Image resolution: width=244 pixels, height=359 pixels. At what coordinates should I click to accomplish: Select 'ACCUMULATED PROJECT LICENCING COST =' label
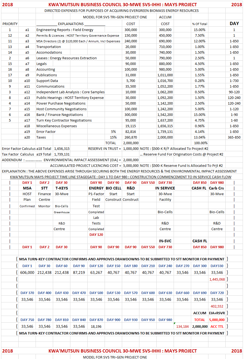click(86, 165)
